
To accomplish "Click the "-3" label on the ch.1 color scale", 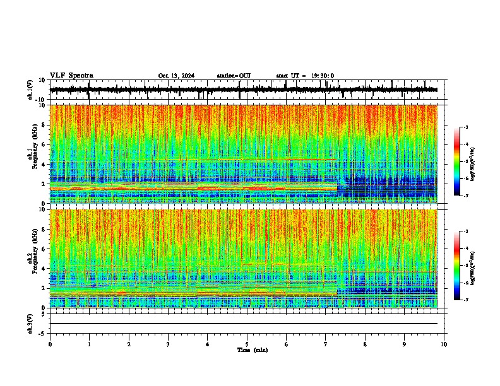I will pos(465,127).
